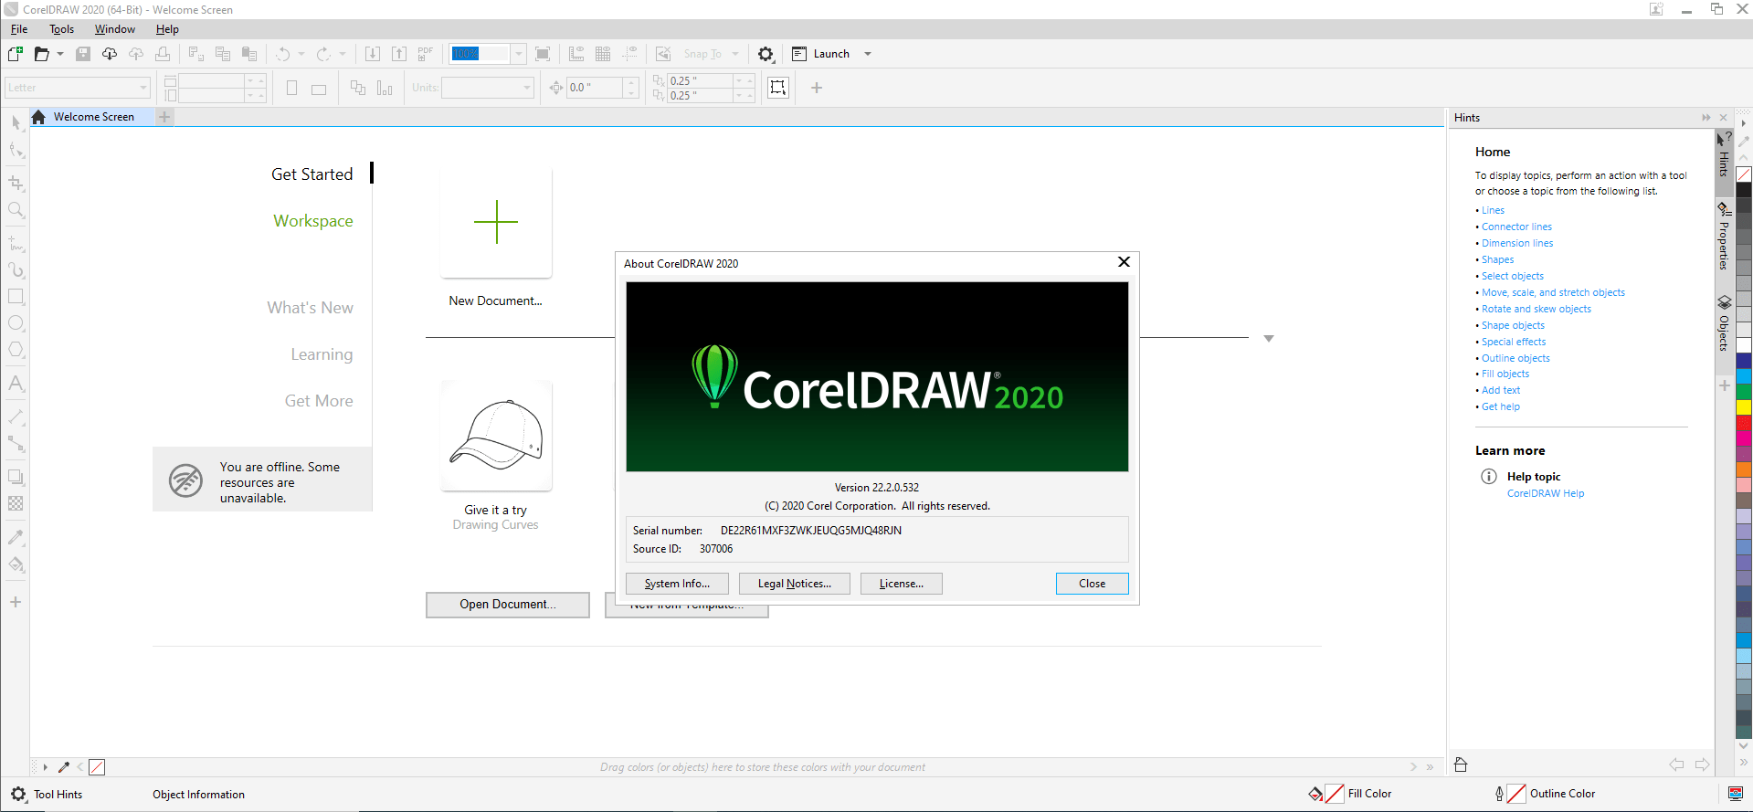Click the Fill Color swatch in status bar
Viewport: 1753px width, 812px height.
[x=1335, y=794]
